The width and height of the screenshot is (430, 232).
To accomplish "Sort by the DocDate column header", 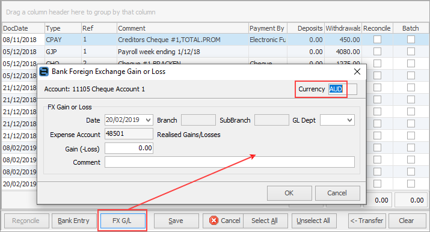I will pos(23,28).
